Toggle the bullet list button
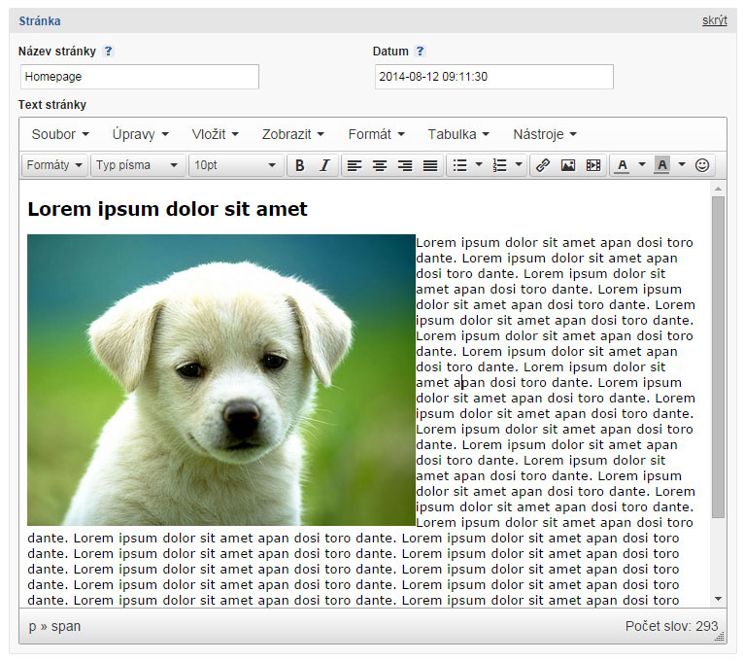744x662 pixels. [x=460, y=165]
